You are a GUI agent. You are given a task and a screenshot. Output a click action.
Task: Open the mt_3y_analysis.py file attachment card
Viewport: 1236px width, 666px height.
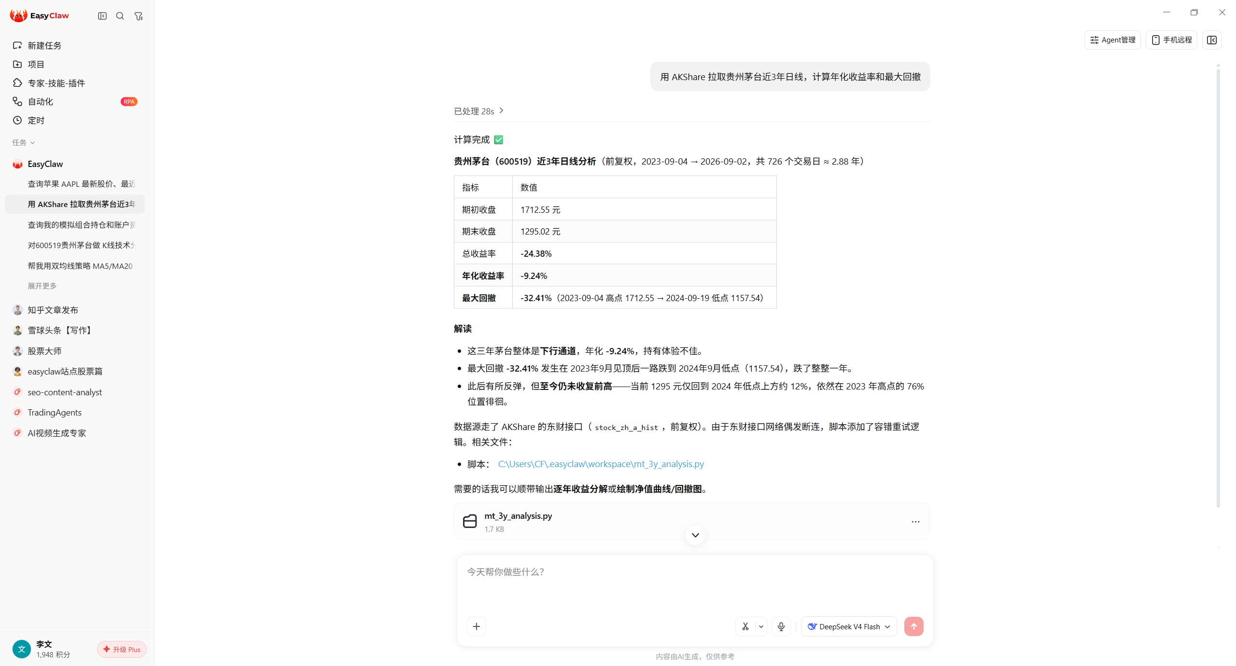(x=692, y=521)
